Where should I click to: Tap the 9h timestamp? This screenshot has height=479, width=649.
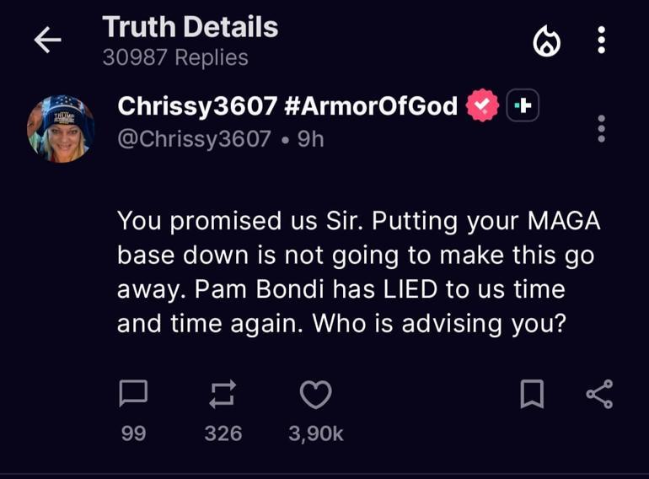point(311,137)
